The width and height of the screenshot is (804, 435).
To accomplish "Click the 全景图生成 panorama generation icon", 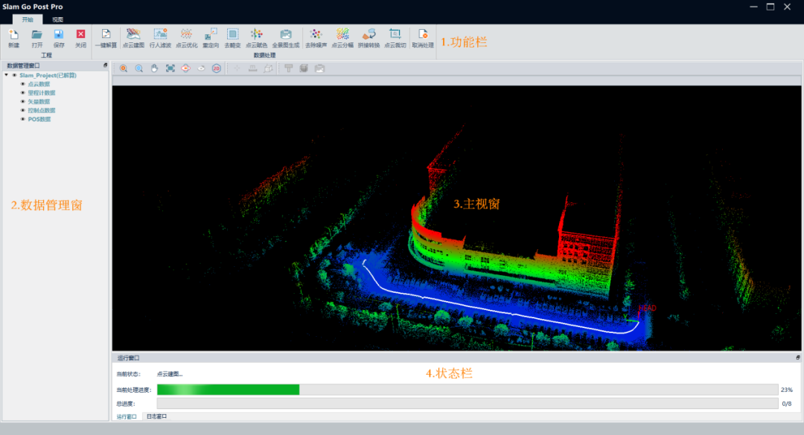I will pyautogui.click(x=285, y=35).
